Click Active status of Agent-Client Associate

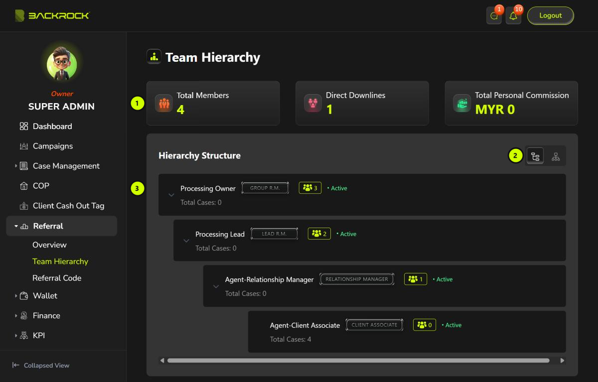[452, 325]
